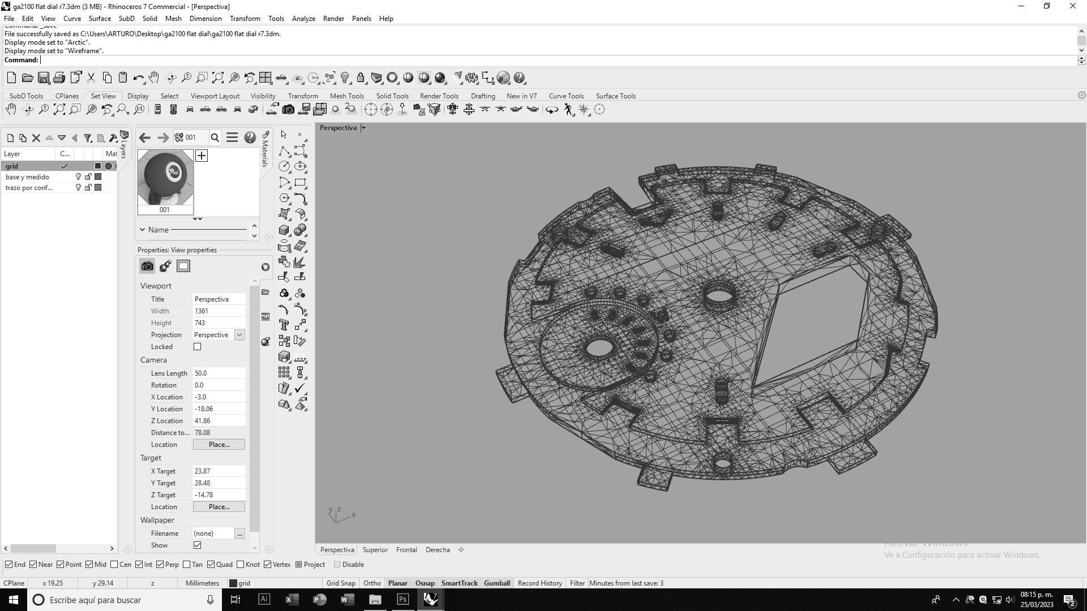
Task: Toggle Gumball in the status bar
Action: click(497, 583)
